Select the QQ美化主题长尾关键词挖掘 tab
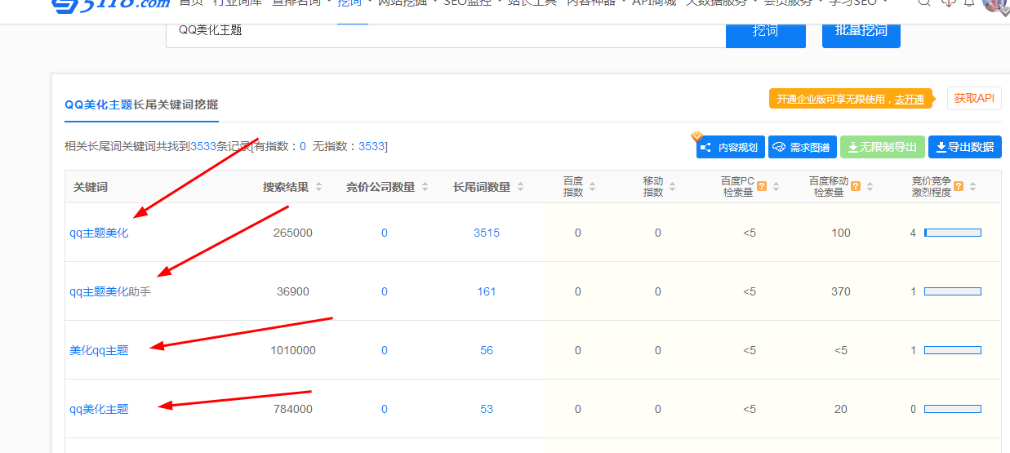Viewport: 1010px width, 453px height. [141, 104]
